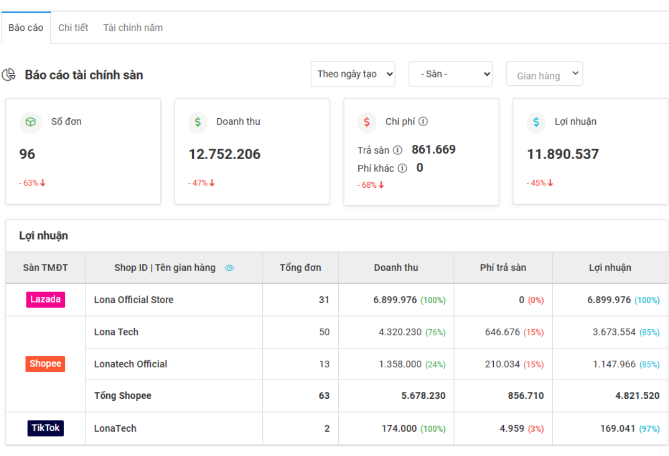The width and height of the screenshot is (669, 456).
Task: Click the green box icon for Số đơn
Action: click(31, 122)
